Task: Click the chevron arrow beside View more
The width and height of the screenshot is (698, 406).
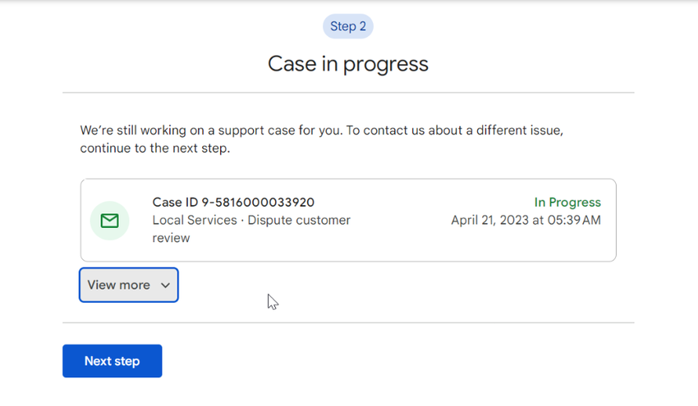Action: 165,285
